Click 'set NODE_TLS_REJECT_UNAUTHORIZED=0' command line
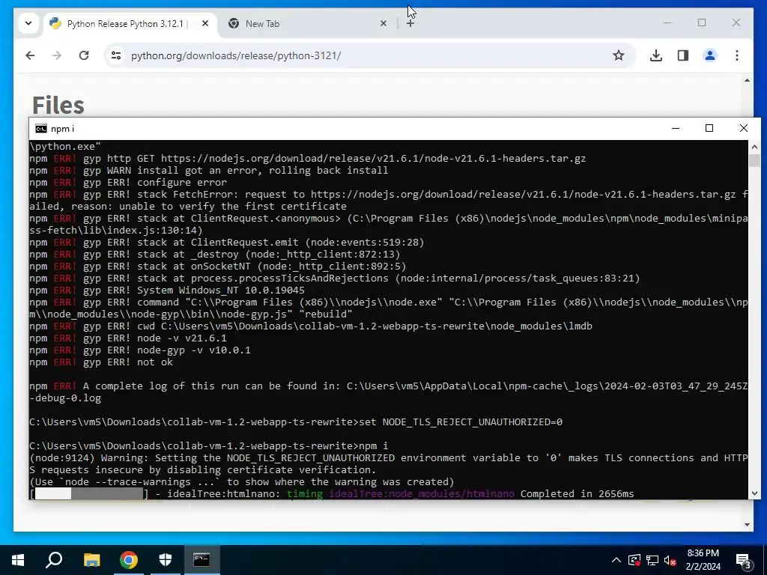 461,422
